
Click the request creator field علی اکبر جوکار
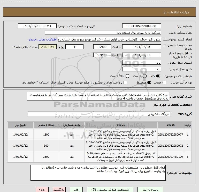click(109, 39)
